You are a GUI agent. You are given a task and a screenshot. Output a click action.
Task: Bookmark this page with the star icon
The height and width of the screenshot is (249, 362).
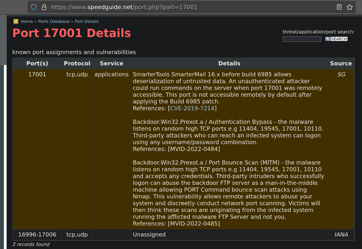[x=350, y=7]
